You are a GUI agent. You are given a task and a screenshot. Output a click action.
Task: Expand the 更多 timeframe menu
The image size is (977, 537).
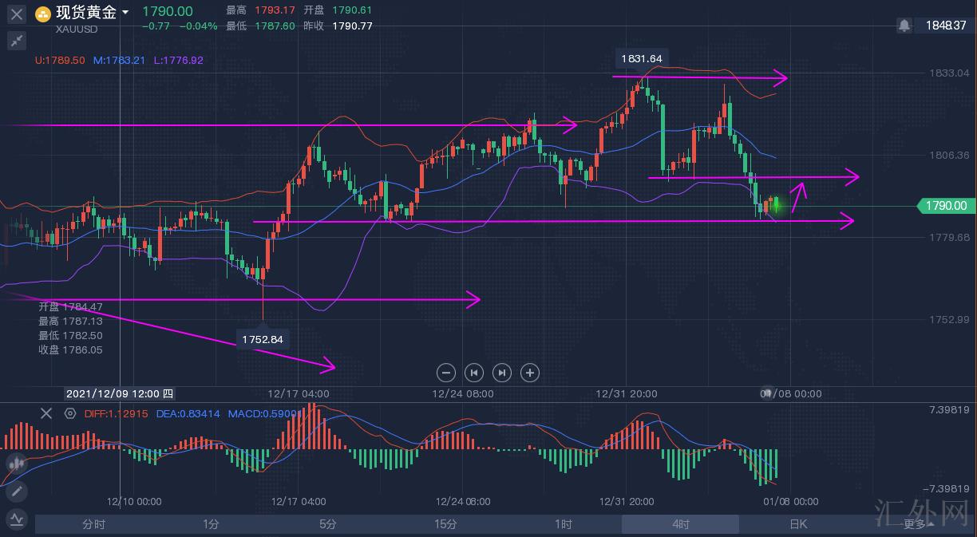pyautogui.click(x=915, y=524)
